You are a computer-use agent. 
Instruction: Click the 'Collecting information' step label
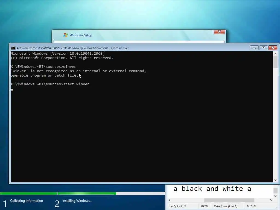click(27, 201)
